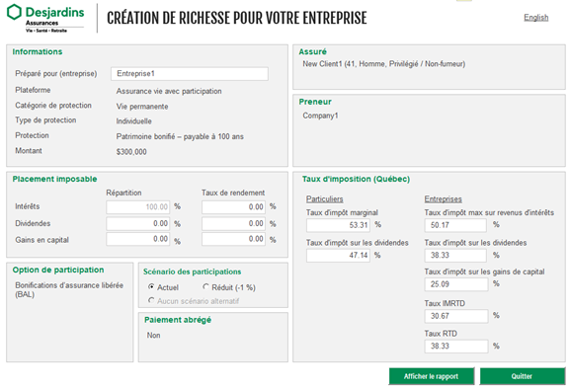Click the Quitter button
Viewport: 569px width, 389px height.
click(522, 376)
